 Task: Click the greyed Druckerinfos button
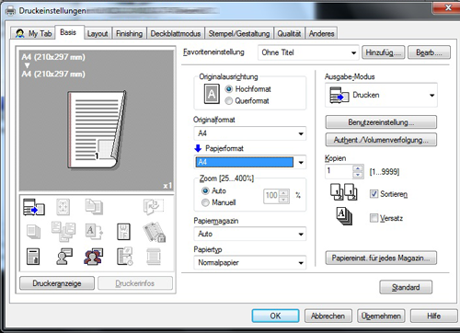pyautogui.click(x=135, y=283)
